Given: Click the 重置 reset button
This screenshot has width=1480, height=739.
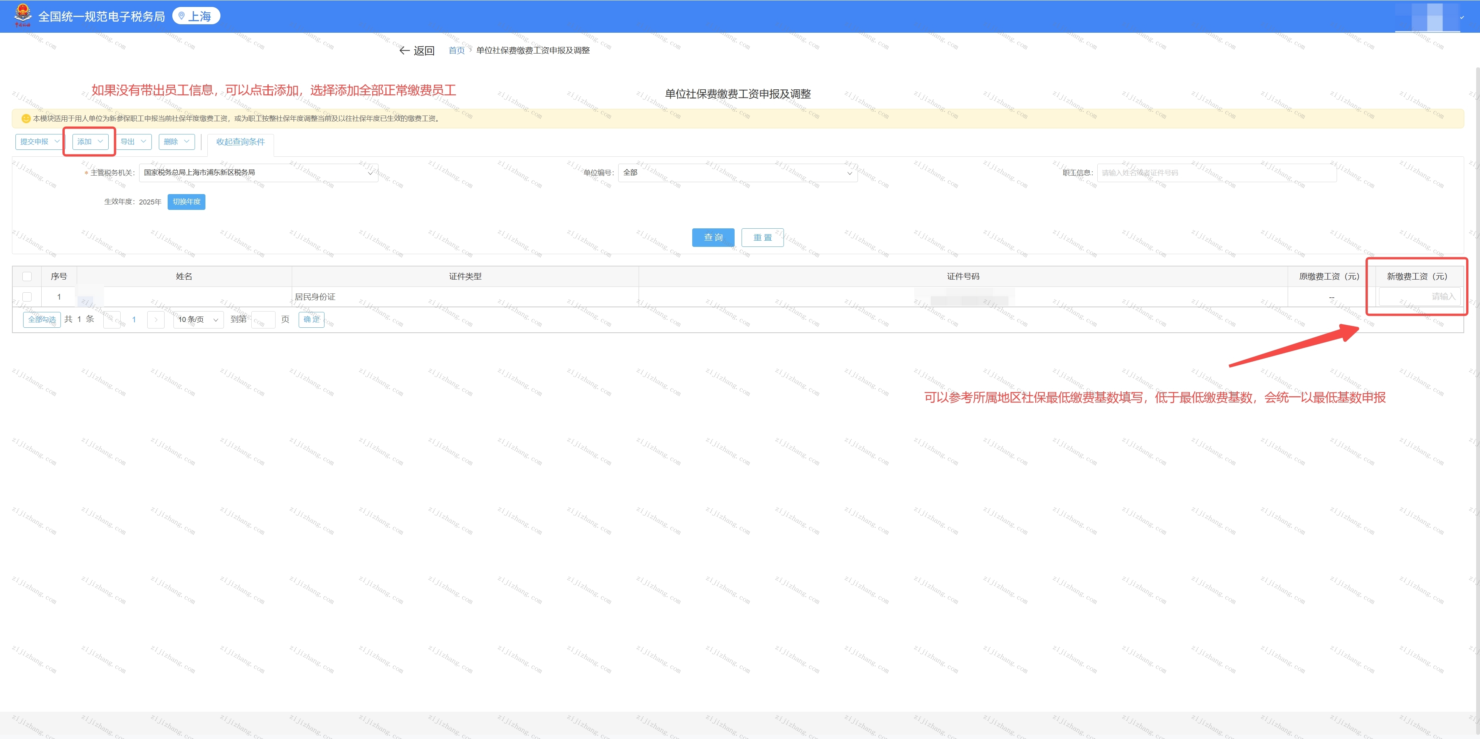Looking at the screenshot, I should [762, 237].
